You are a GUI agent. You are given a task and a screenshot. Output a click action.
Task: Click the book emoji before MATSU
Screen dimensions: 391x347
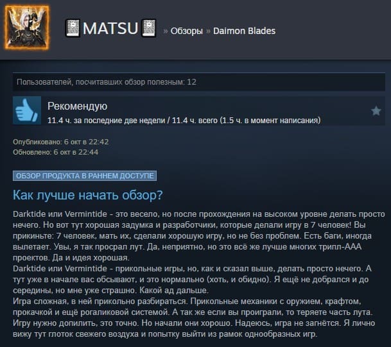point(73,28)
